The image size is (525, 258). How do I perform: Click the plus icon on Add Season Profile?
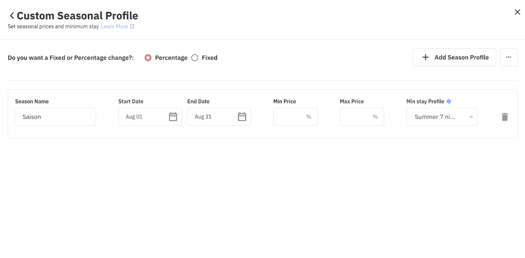(x=425, y=57)
